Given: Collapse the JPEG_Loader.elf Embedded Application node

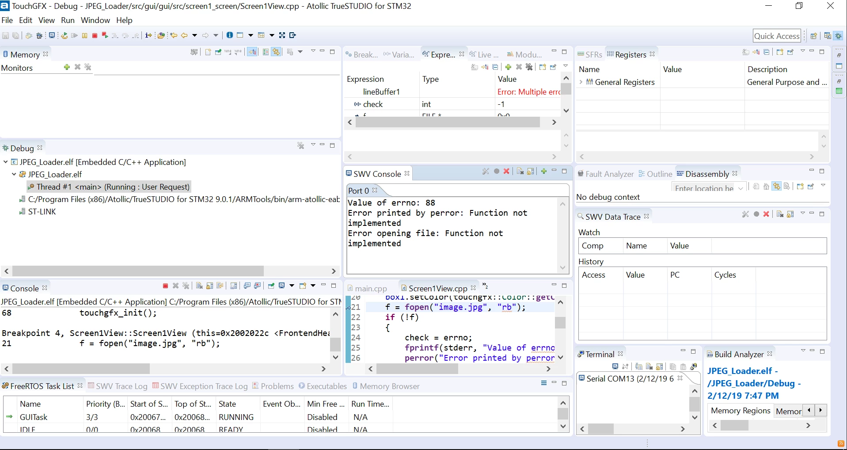Looking at the screenshot, I should point(6,162).
